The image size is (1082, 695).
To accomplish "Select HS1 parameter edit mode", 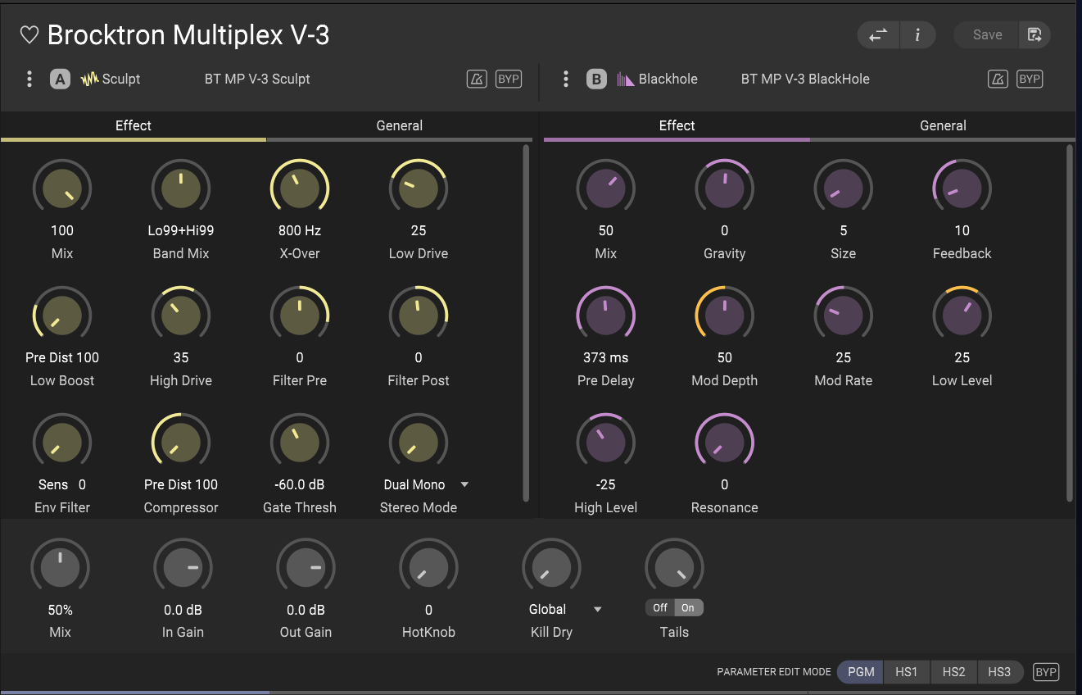I will (907, 672).
